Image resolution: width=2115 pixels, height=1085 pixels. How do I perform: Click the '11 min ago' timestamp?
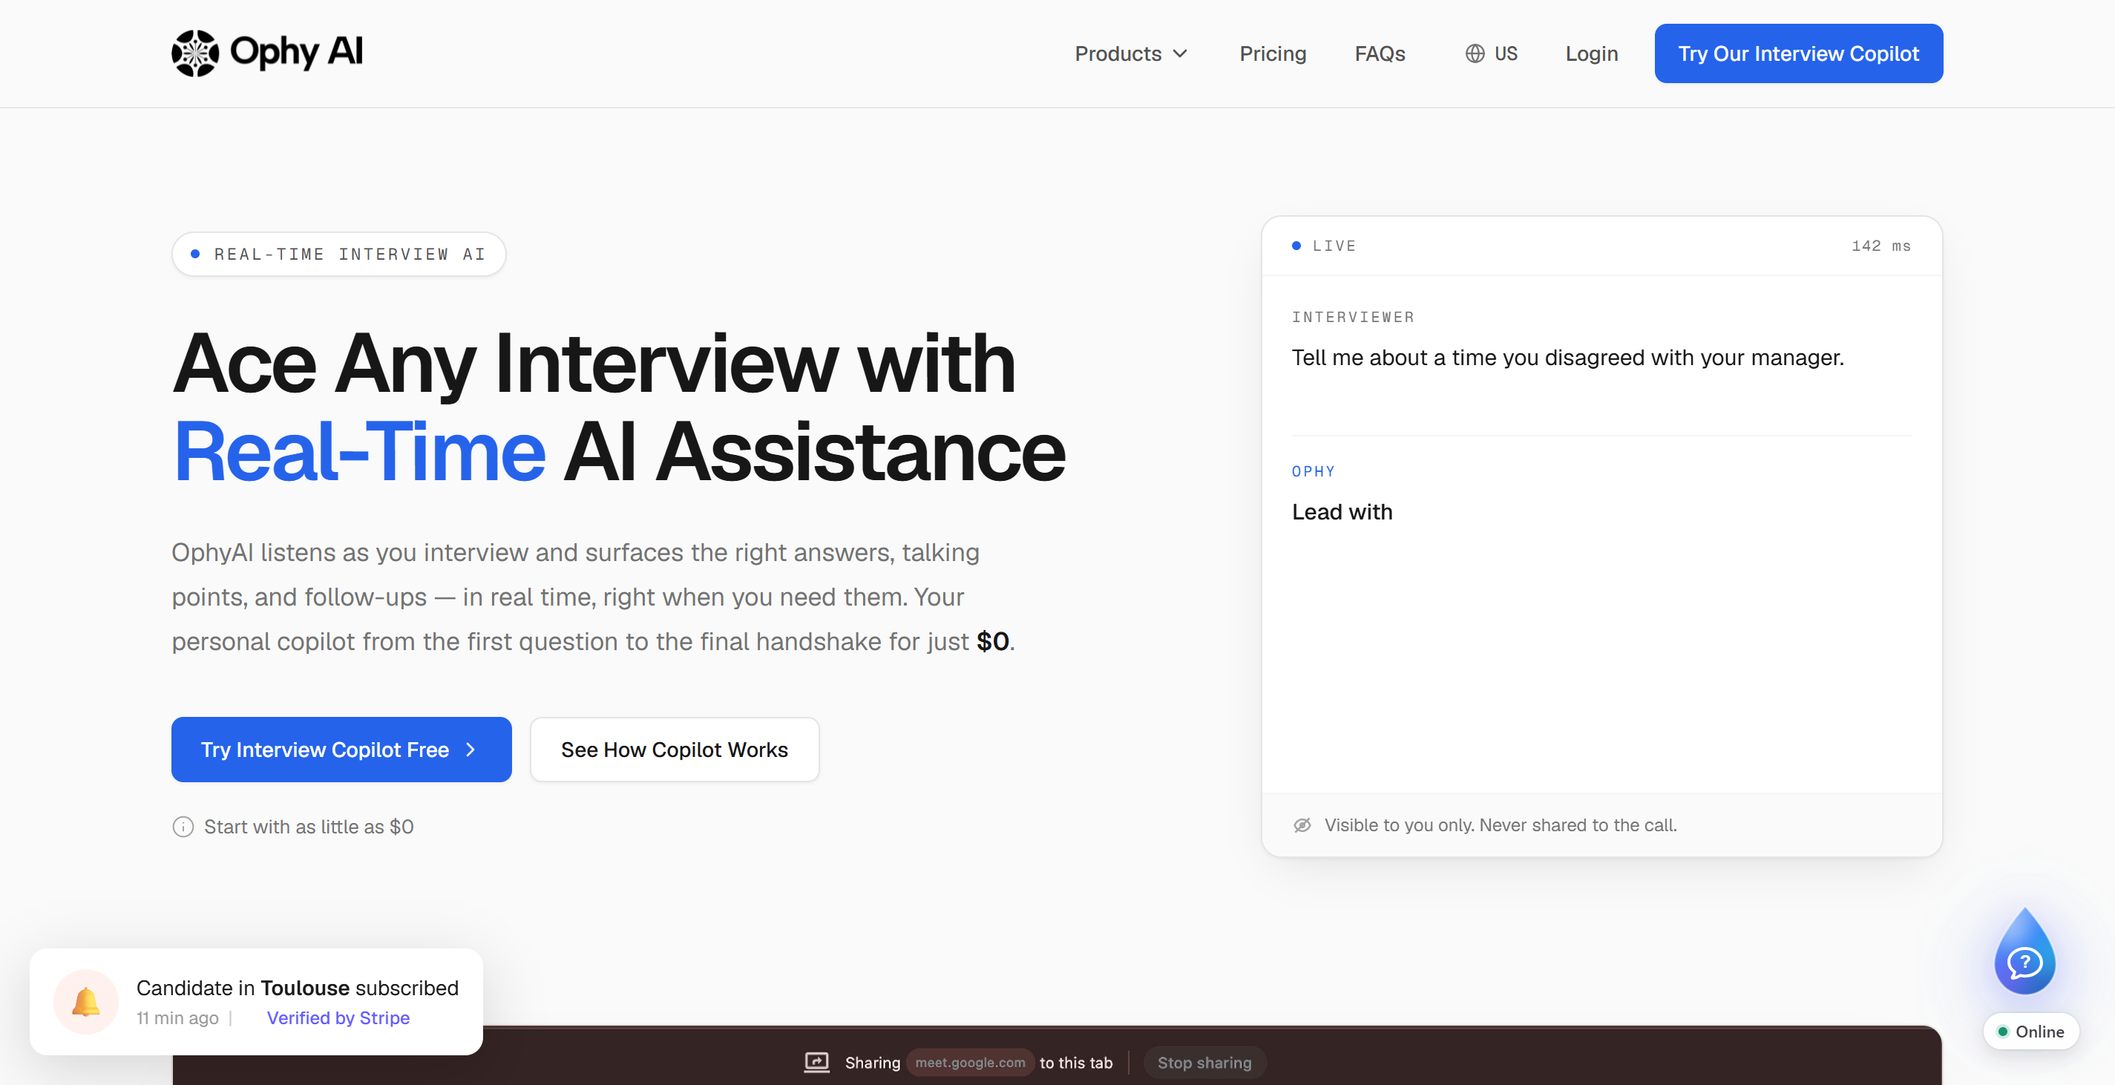point(177,1017)
